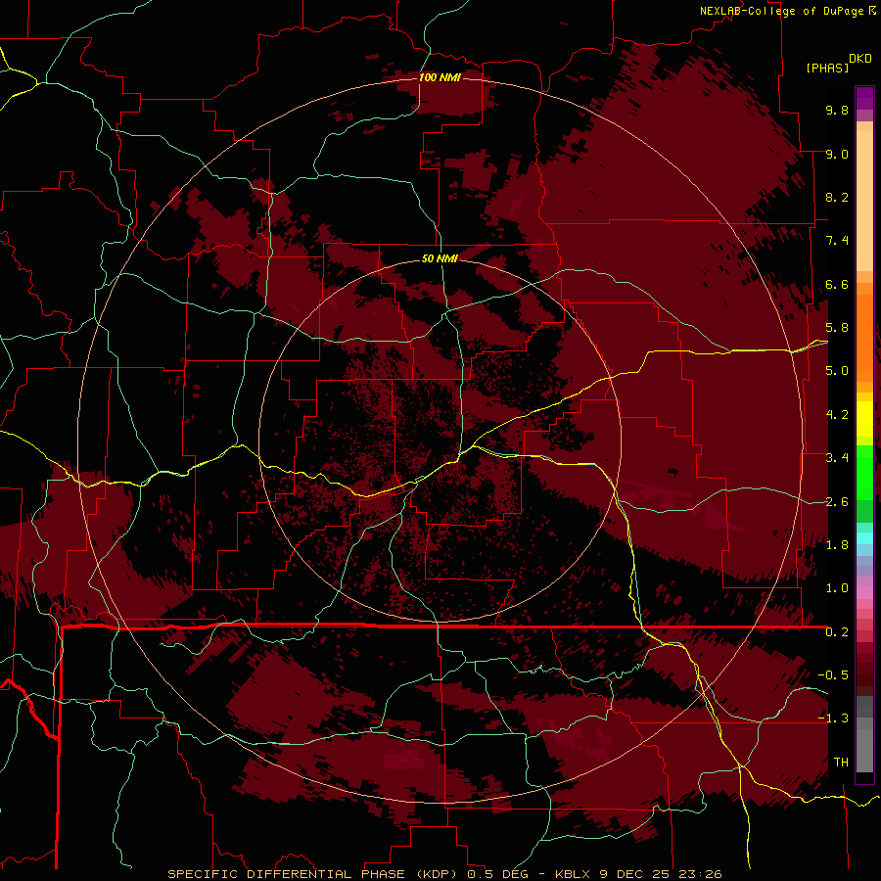881x881 pixels.
Task: Click the bright green segment of color bar
Action: click(864, 472)
